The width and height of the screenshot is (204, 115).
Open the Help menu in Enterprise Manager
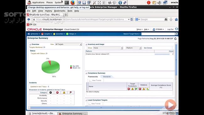[146, 30]
